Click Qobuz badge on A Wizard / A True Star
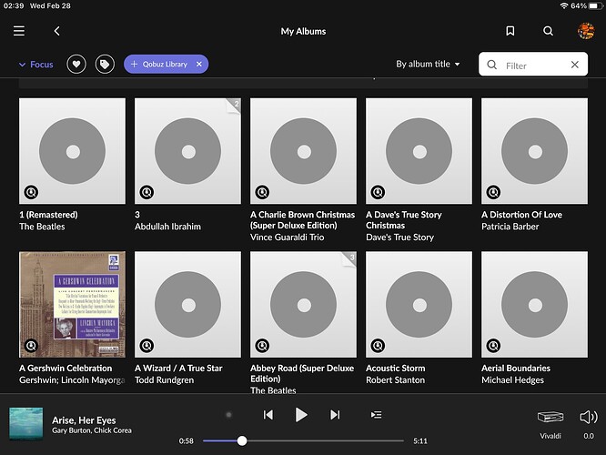Image resolution: width=606 pixels, height=455 pixels. coord(146,346)
